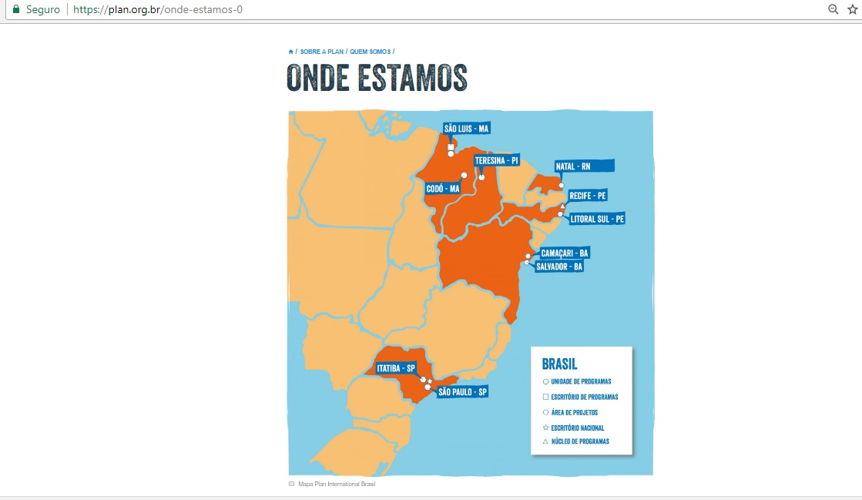
Task: Select the Teresina - PI map label
Action: 496,160
